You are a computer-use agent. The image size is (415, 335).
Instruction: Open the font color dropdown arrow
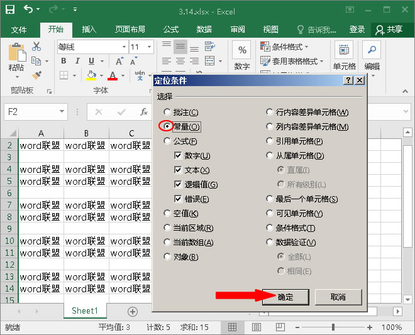tap(123, 75)
